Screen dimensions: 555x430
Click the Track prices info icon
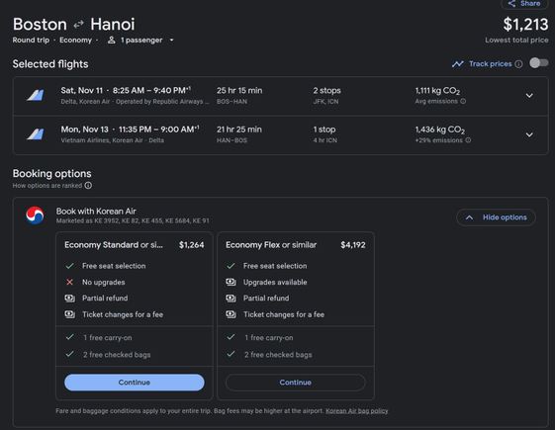[x=519, y=64]
